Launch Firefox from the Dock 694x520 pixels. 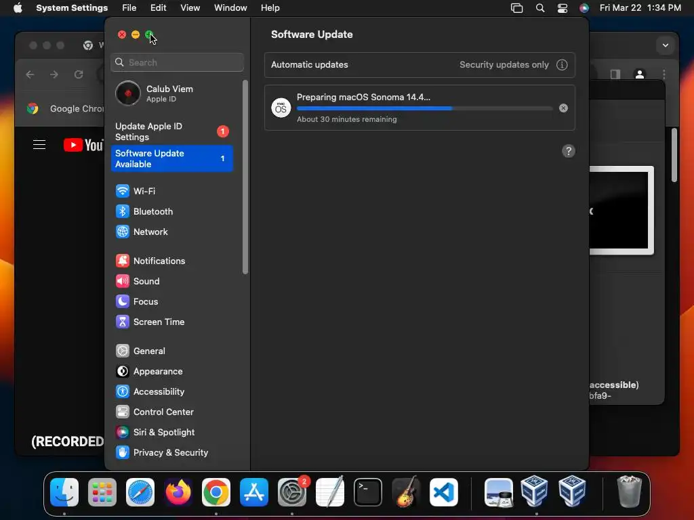click(x=178, y=492)
